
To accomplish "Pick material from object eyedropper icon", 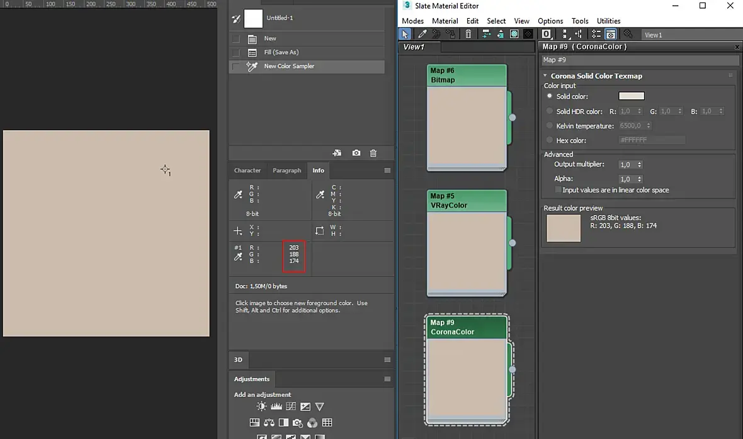I will (423, 34).
